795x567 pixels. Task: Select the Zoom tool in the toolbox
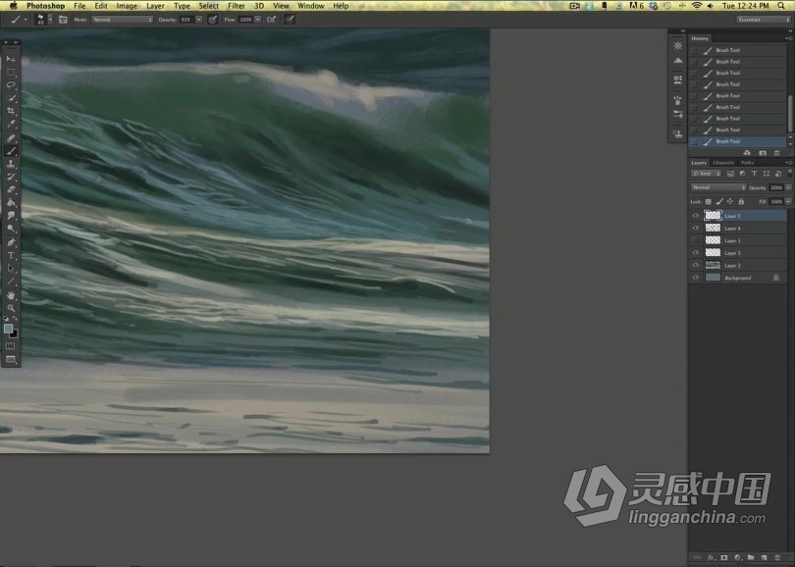click(11, 308)
